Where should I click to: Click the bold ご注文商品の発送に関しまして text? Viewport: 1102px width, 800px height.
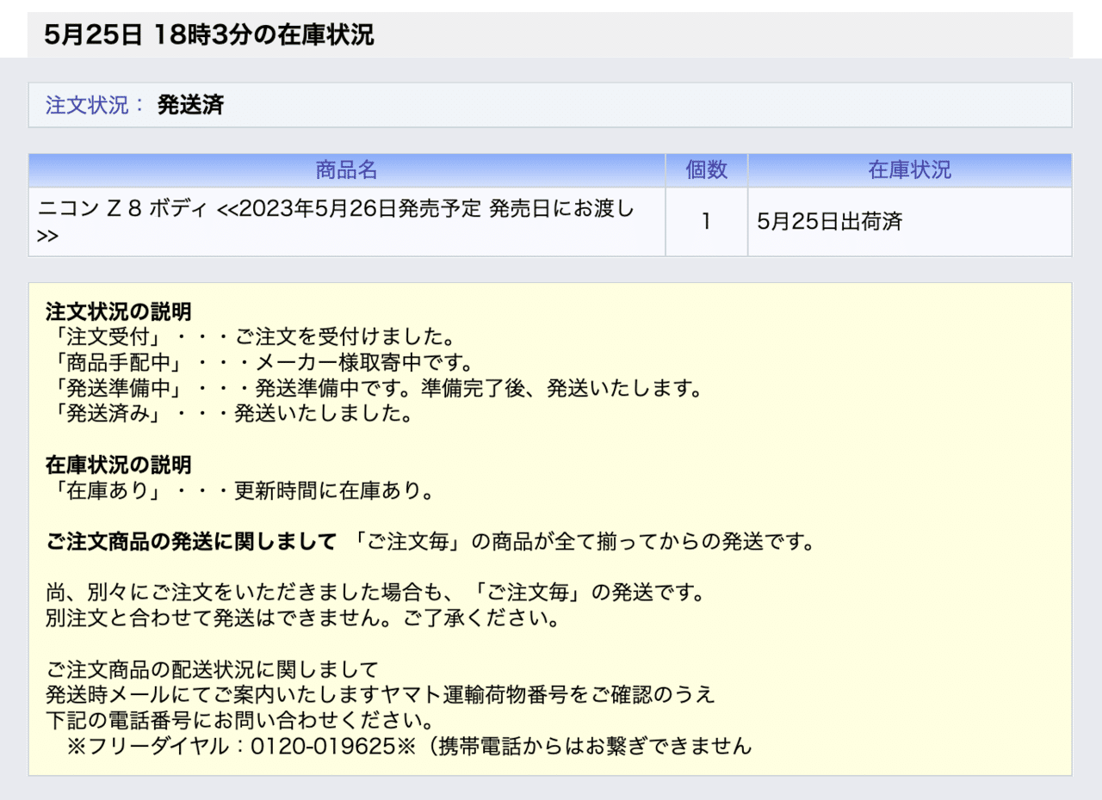click(190, 543)
